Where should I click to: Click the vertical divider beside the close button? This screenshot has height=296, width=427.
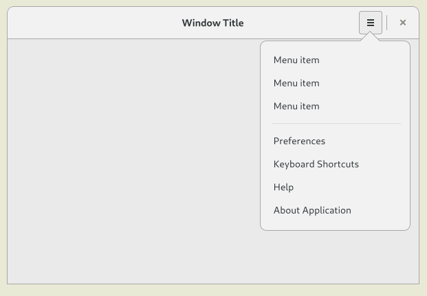pos(387,23)
